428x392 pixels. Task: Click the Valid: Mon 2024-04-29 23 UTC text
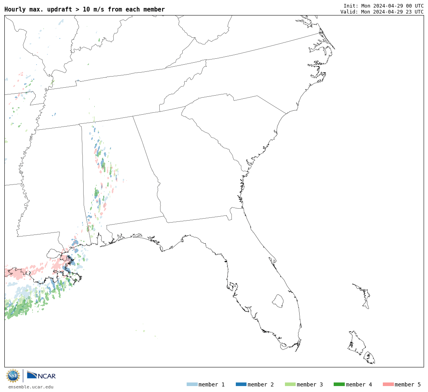point(382,12)
